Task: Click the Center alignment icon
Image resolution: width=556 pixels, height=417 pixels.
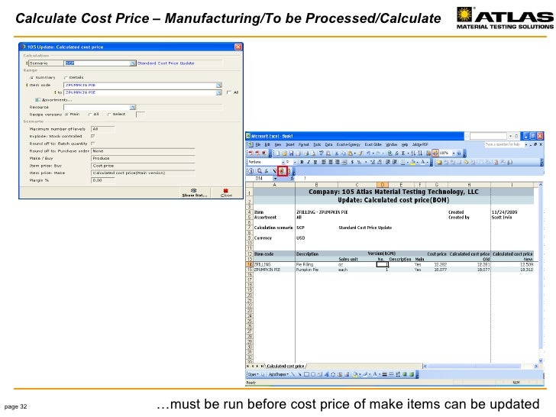Action: point(331,162)
